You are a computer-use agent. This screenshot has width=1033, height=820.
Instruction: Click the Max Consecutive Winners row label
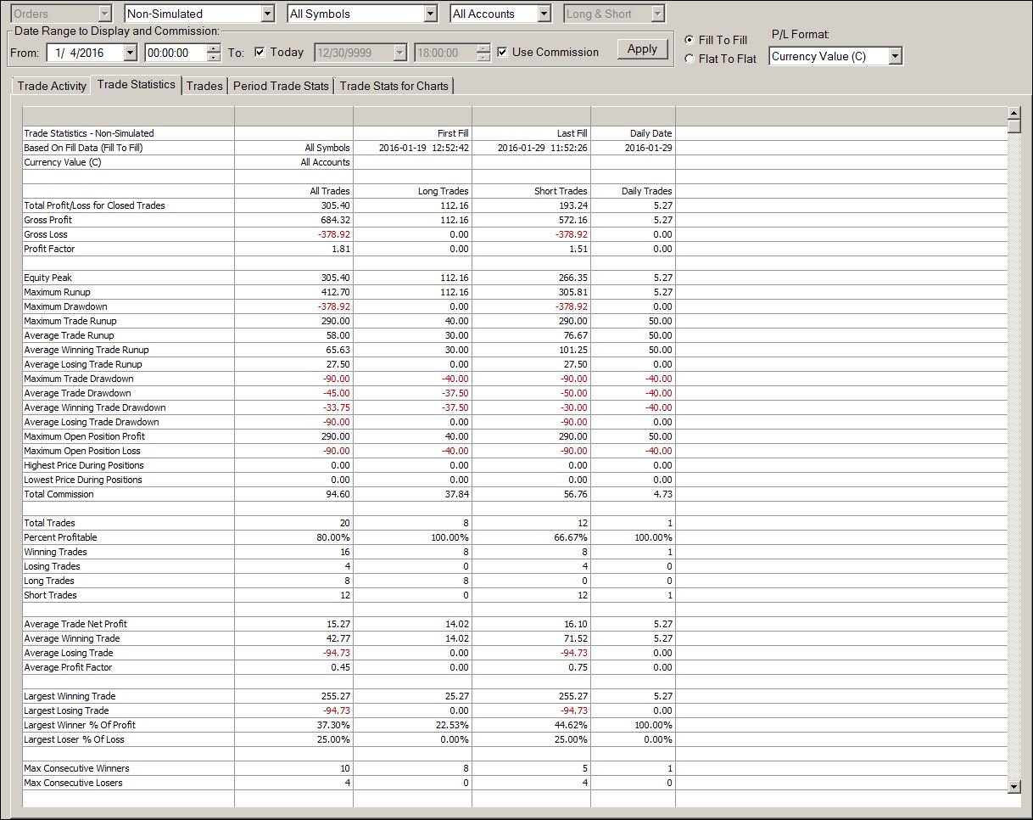(x=76, y=768)
